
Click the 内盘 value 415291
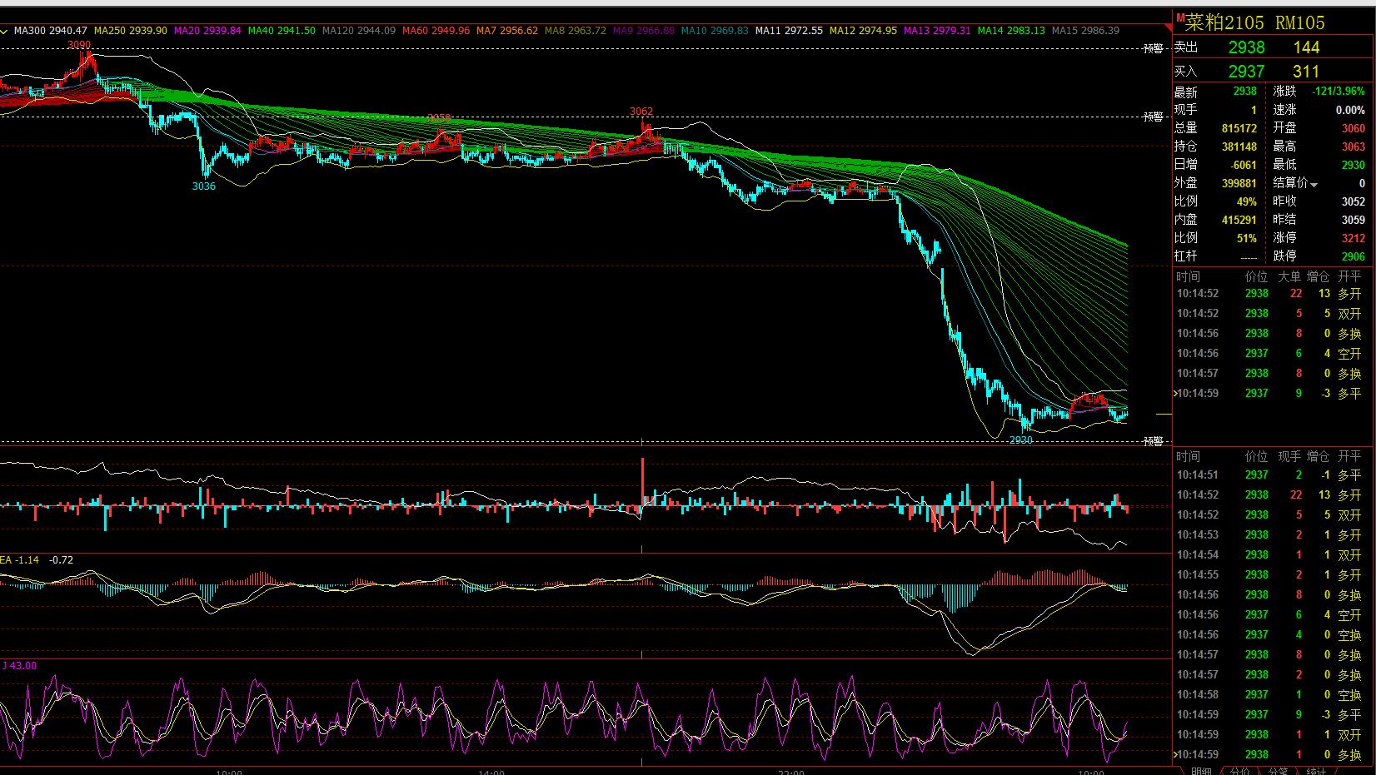coord(1239,220)
